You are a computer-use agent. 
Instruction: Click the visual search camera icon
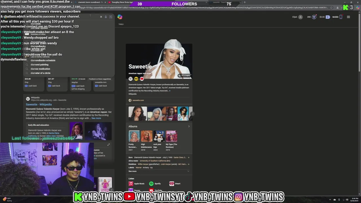(x=111, y=17)
